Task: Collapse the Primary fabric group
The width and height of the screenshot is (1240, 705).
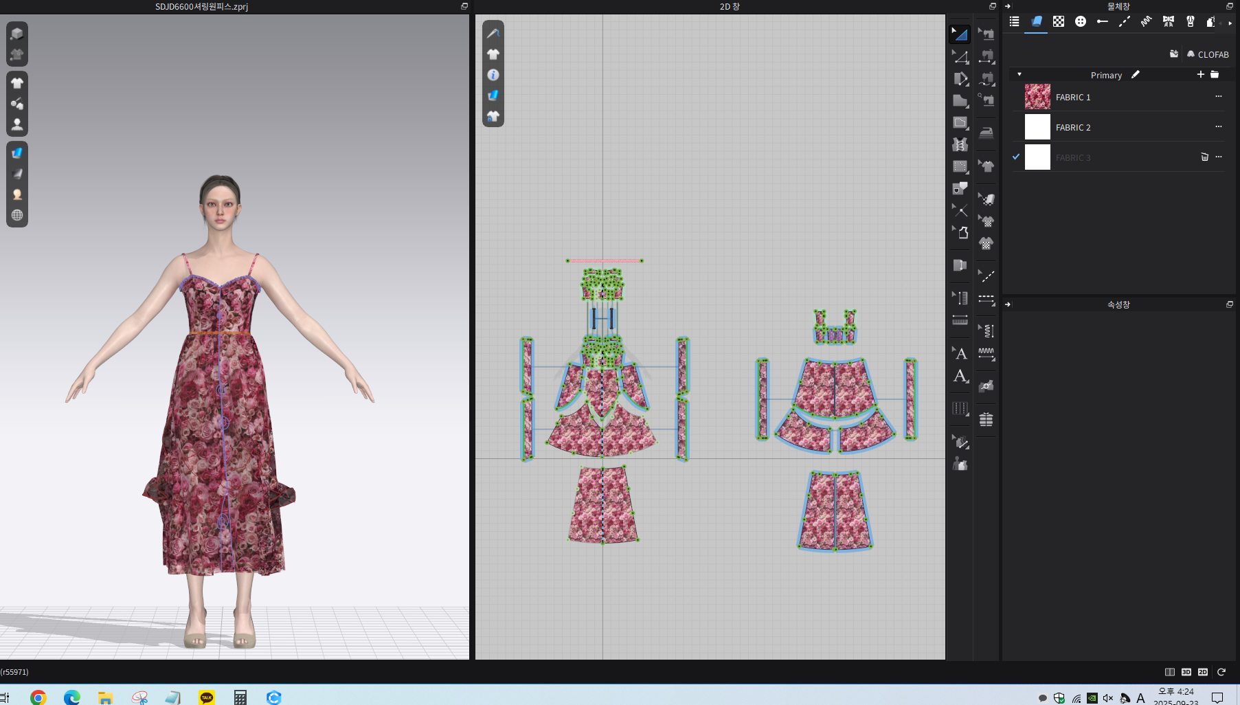Action: pos(1019,74)
